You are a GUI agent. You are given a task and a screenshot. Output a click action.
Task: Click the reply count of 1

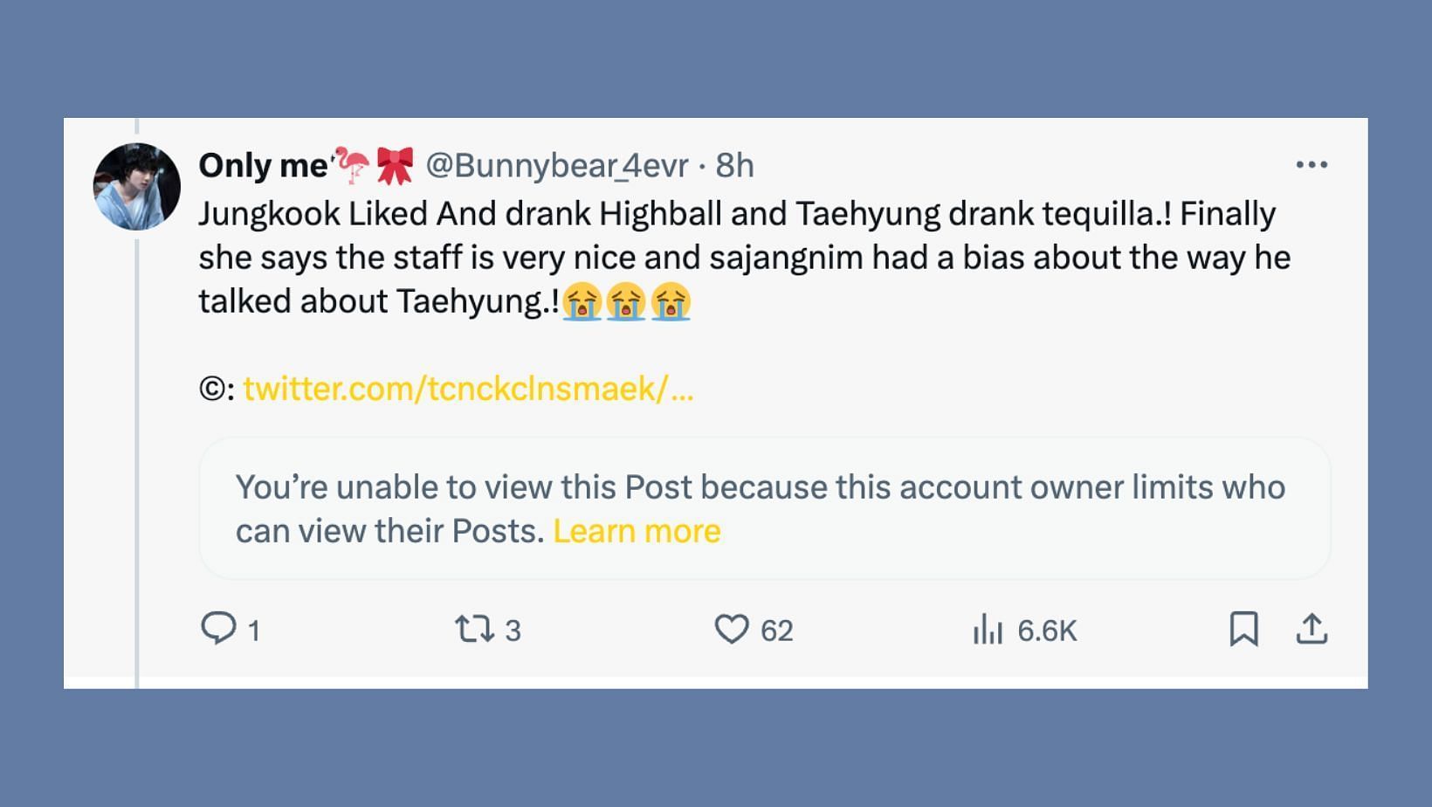tap(254, 631)
